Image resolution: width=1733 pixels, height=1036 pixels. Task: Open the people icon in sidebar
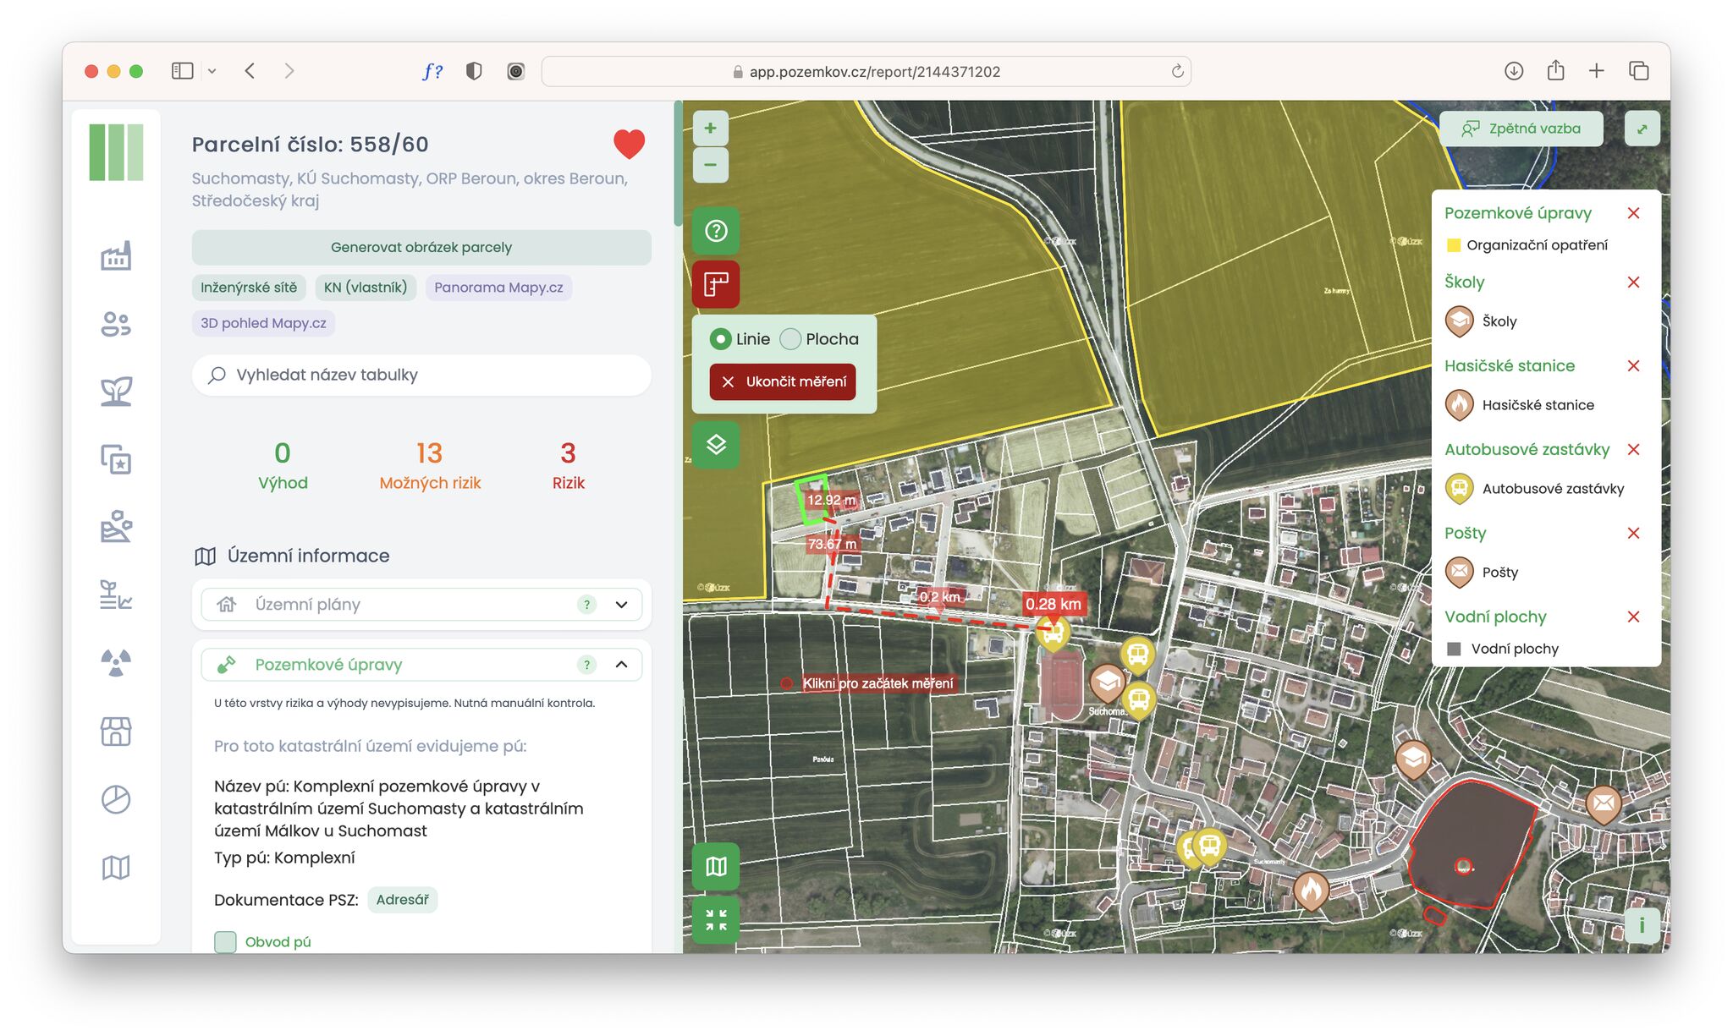(x=116, y=324)
